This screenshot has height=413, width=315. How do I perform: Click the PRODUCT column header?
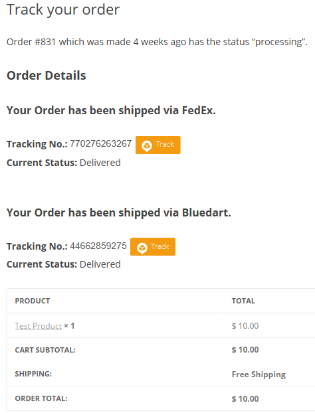point(33,301)
